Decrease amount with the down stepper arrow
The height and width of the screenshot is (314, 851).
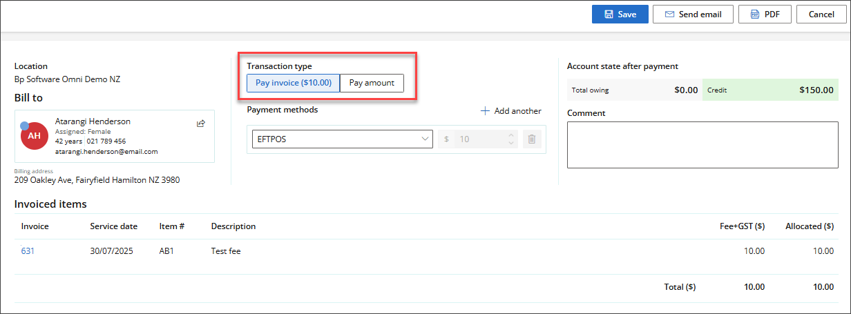click(x=511, y=144)
